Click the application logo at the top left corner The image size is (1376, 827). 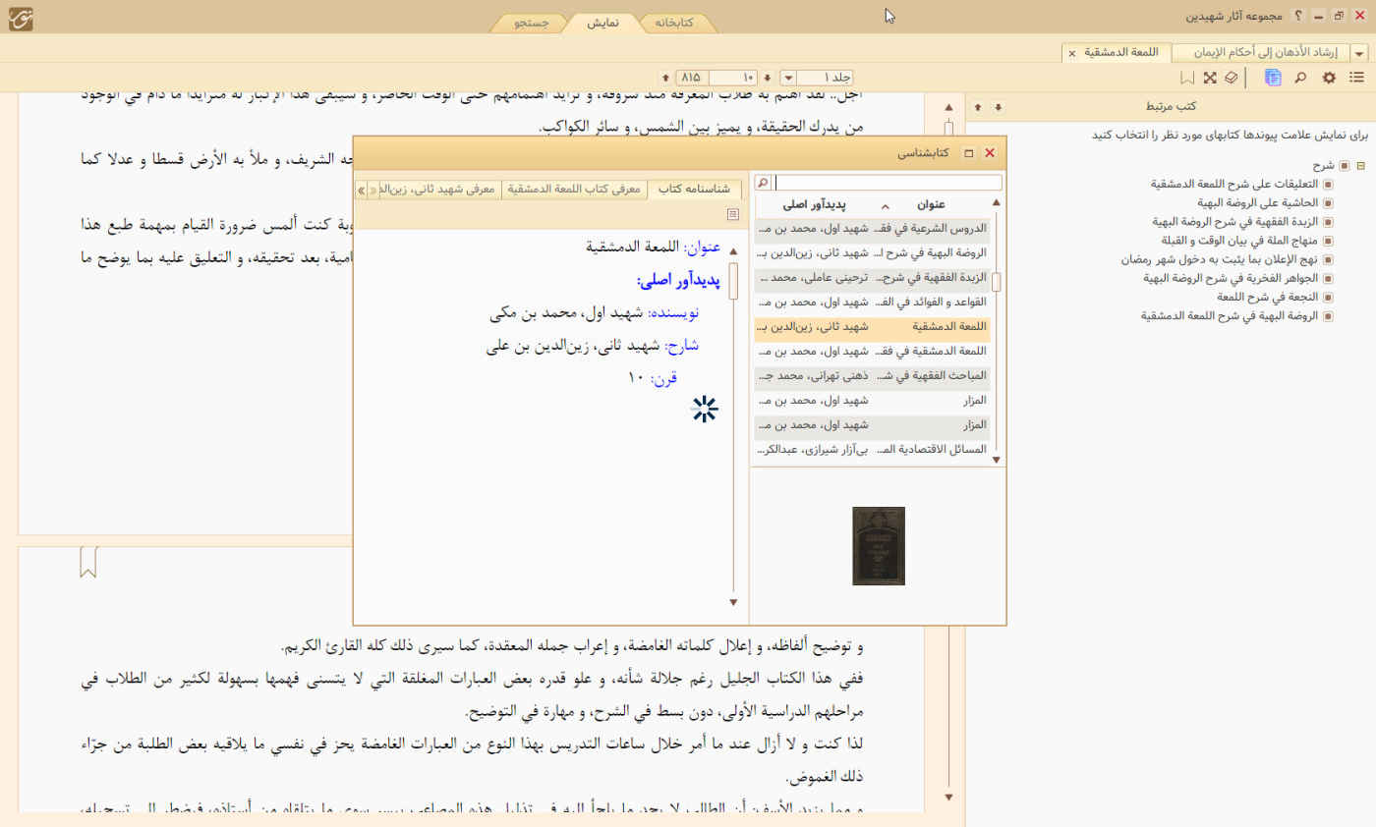pos(22,17)
